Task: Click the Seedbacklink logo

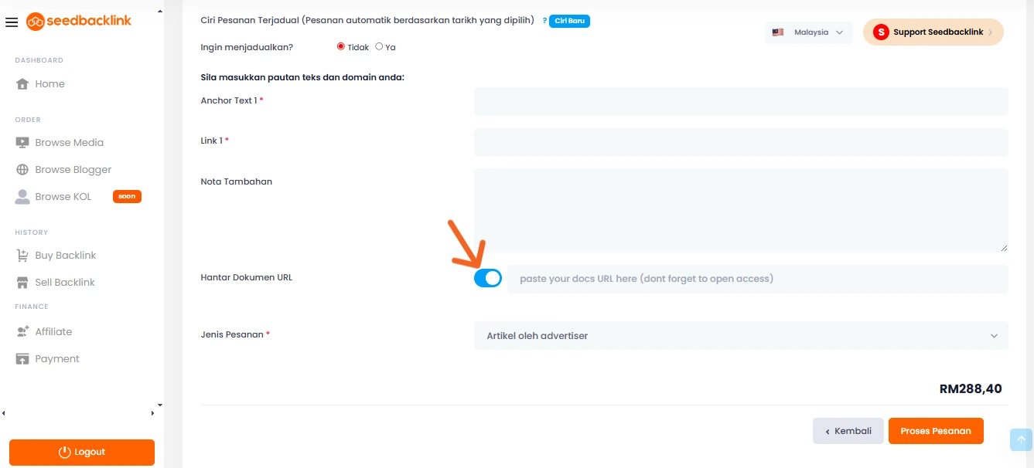Action: click(x=79, y=22)
